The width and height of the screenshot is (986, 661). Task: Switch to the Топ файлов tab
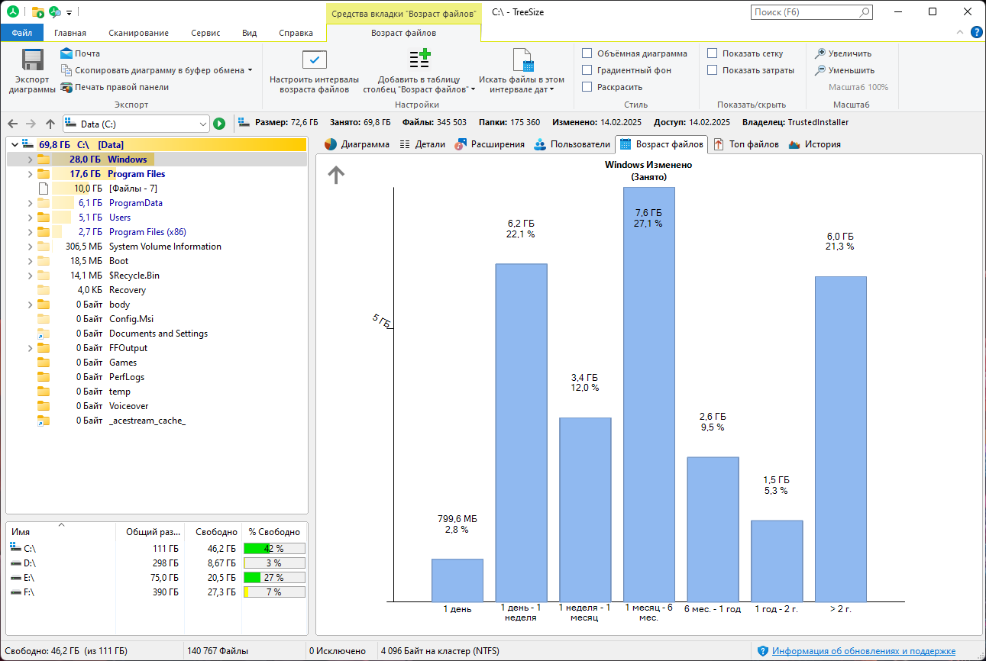pyautogui.click(x=745, y=144)
